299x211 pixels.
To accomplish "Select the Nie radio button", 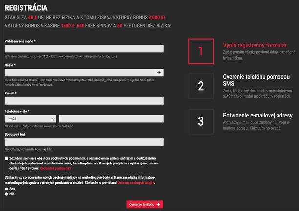I will [x=6, y=194].
